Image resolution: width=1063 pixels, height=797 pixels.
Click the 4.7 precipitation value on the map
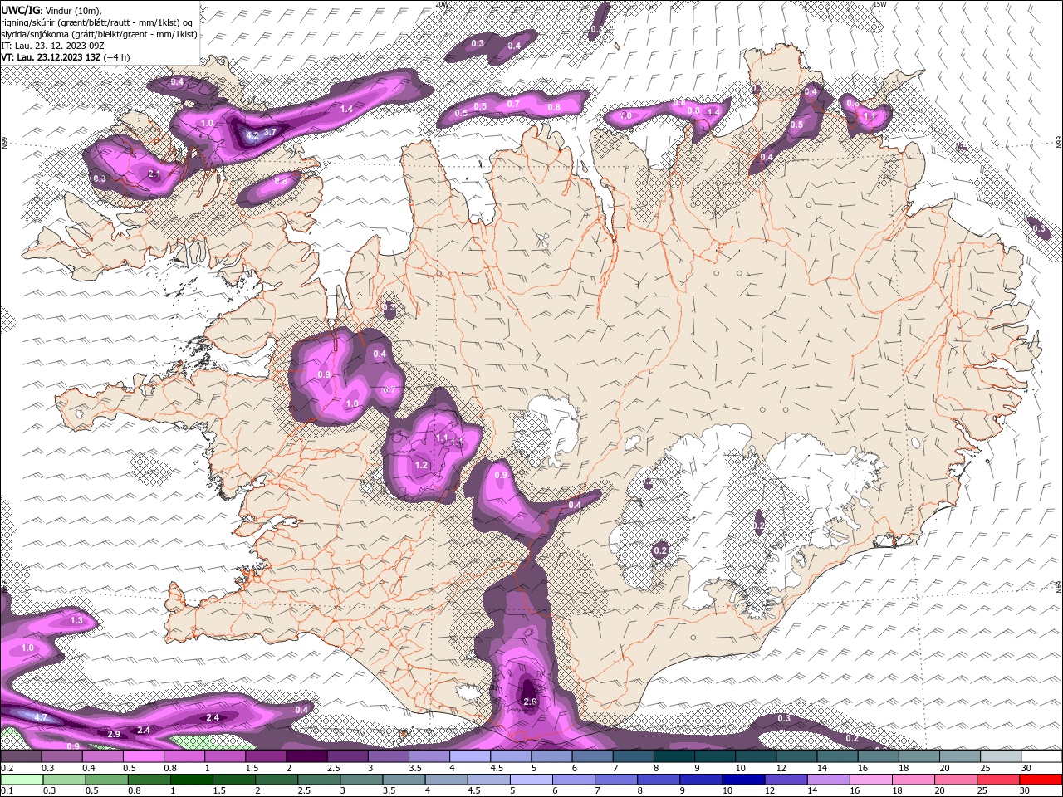pos(41,716)
